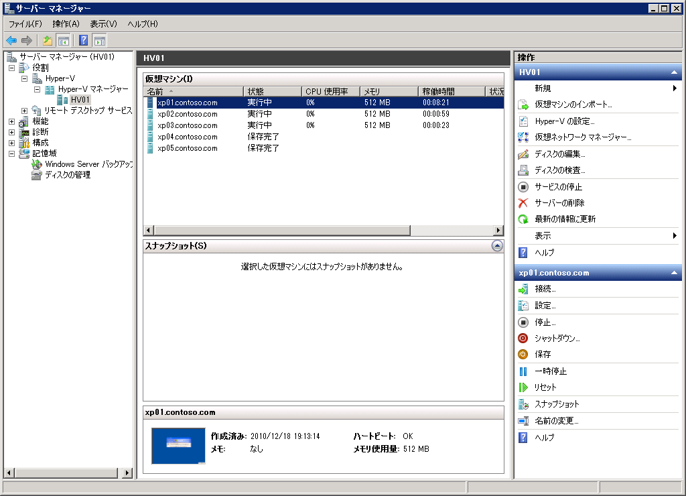This screenshot has height=496, width=686.
Task: Sort virtual machines by 名前 column
Action: coord(194,92)
